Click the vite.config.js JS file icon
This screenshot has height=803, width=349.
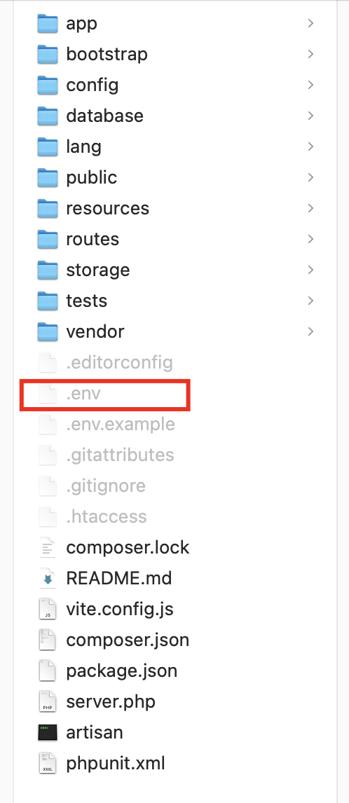click(47, 609)
